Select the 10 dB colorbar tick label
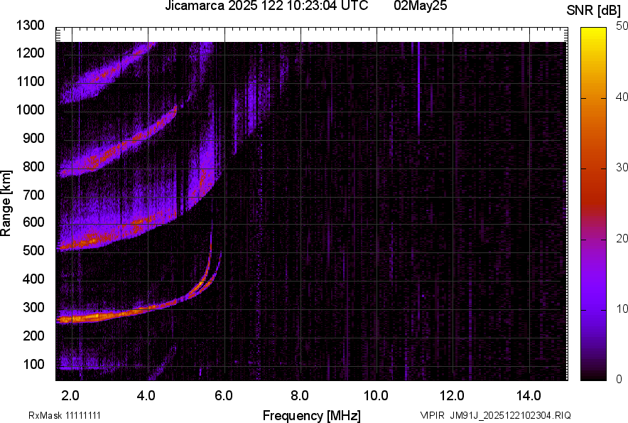Viewport: 628px width, 423px height. point(622,309)
